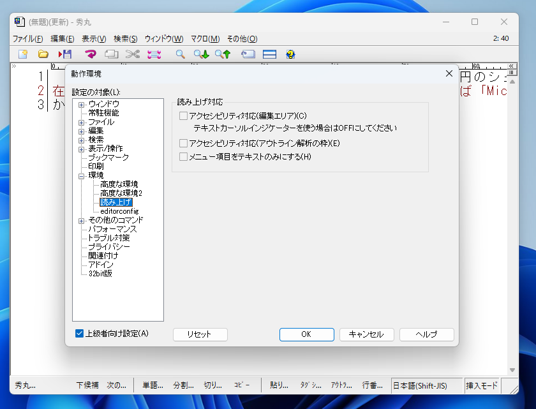Select トラブル対策 in the tree

coord(108,238)
